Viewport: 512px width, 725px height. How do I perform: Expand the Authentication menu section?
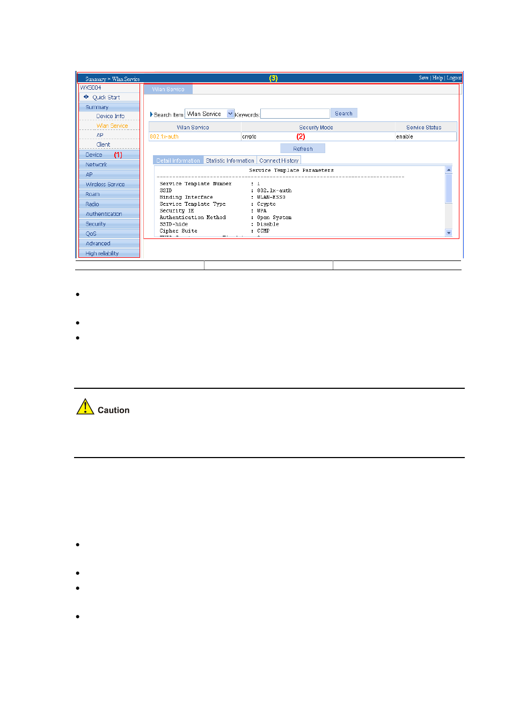coord(109,214)
